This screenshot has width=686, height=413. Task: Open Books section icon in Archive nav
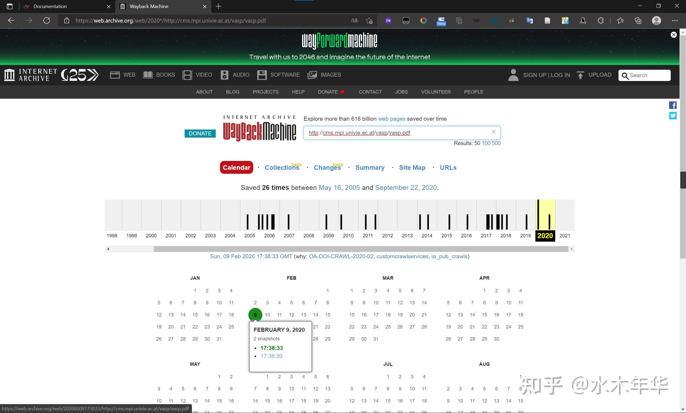(148, 75)
